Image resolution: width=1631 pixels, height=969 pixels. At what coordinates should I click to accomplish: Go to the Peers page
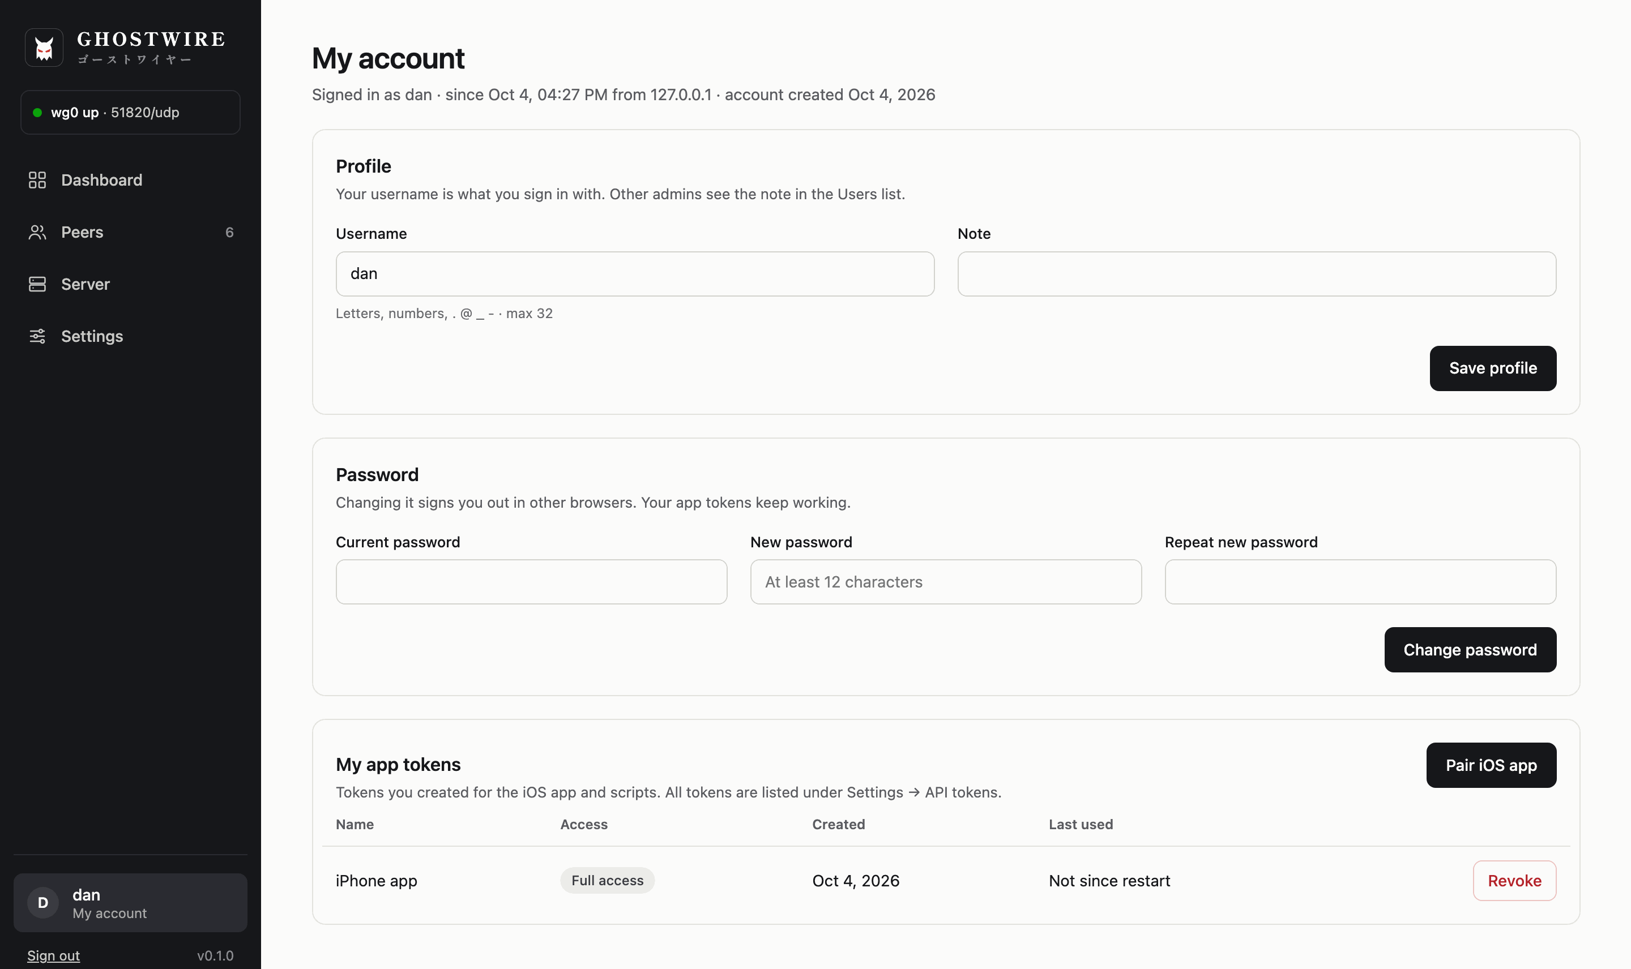coord(131,233)
